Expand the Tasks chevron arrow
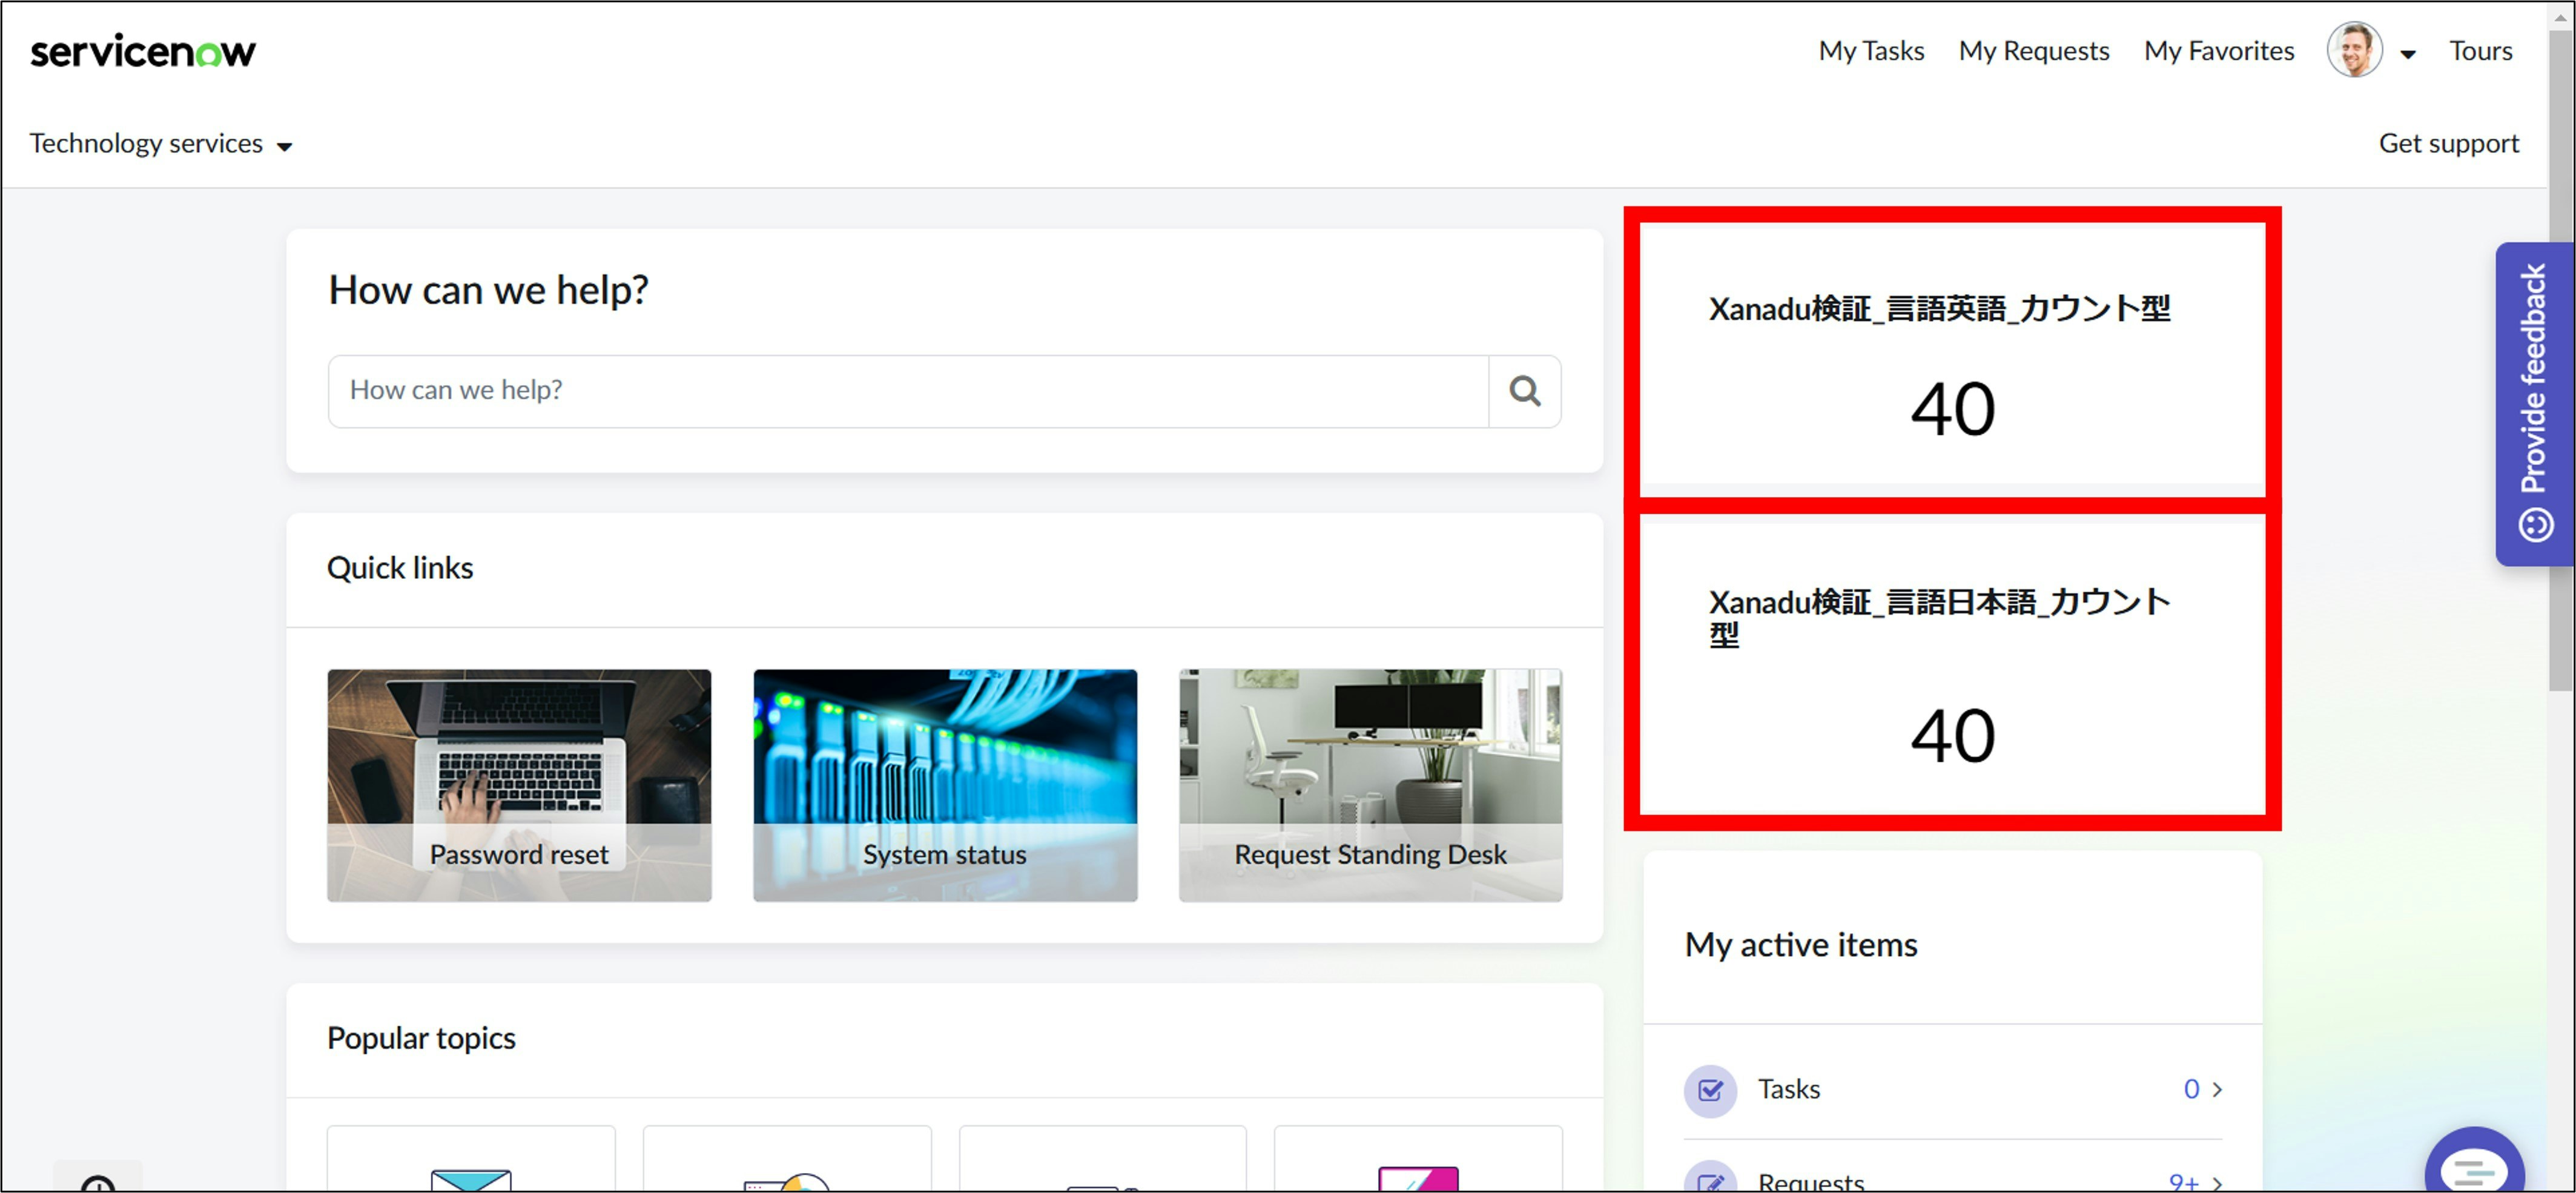The height and width of the screenshot is (1193, 2576). (x=2217, y=1089)
